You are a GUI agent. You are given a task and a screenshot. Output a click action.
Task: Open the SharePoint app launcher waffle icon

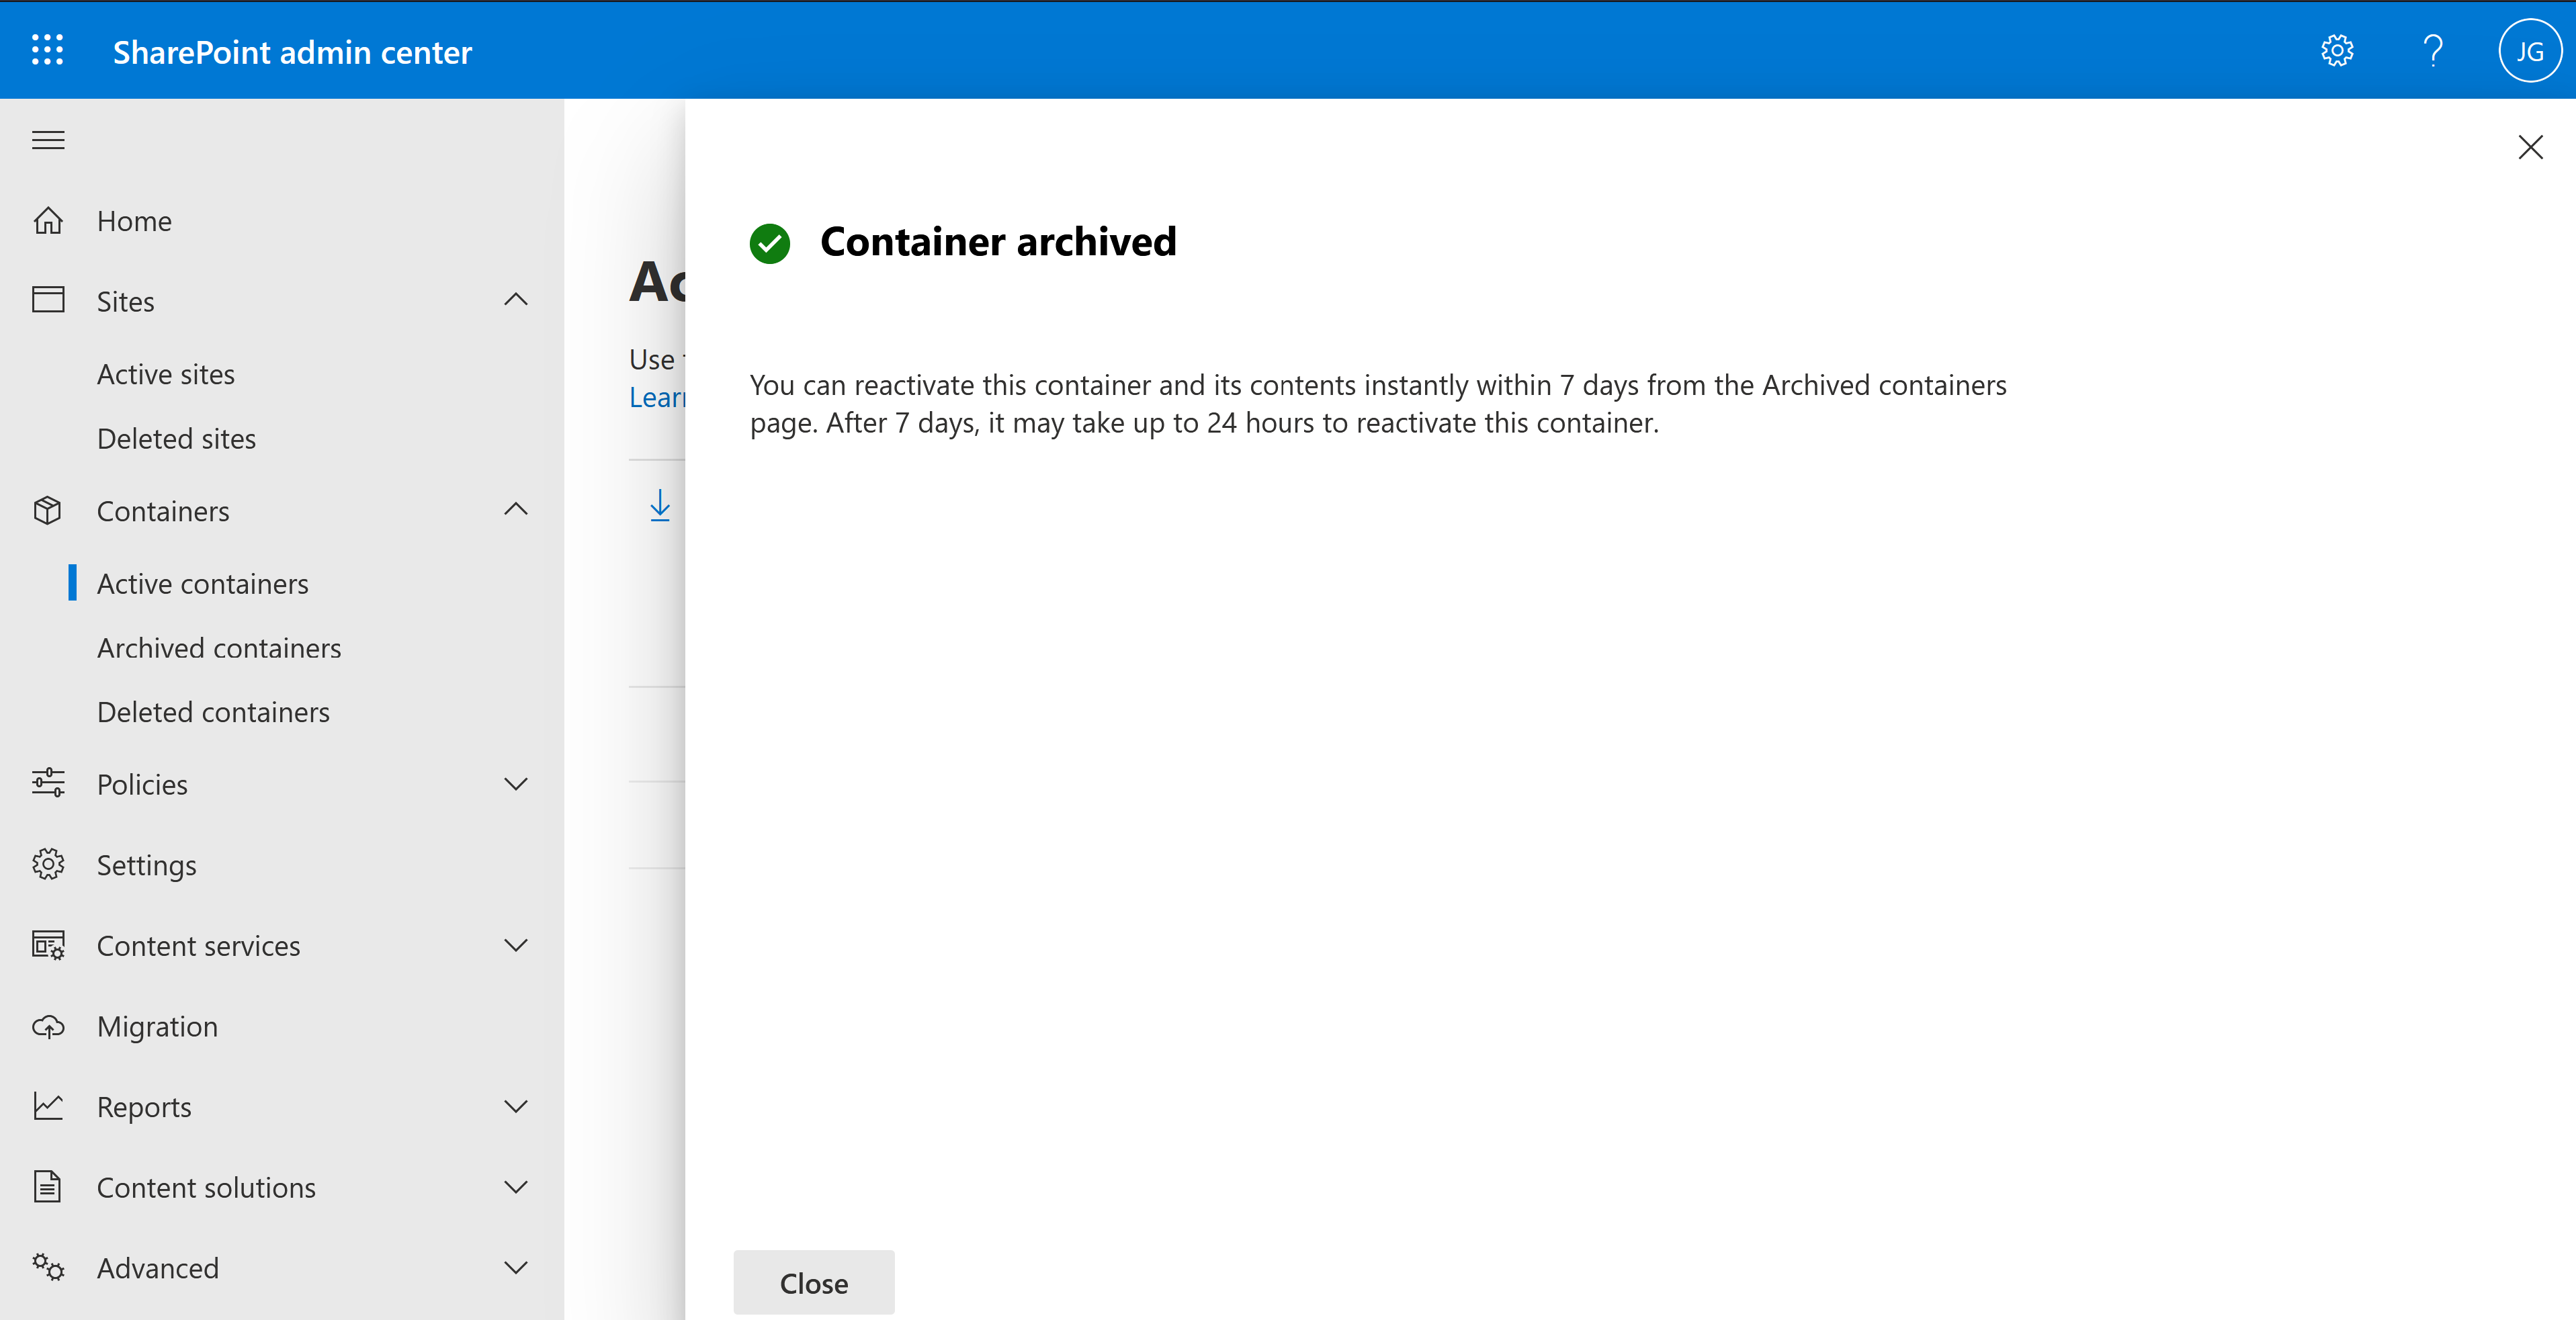[47, 50]
